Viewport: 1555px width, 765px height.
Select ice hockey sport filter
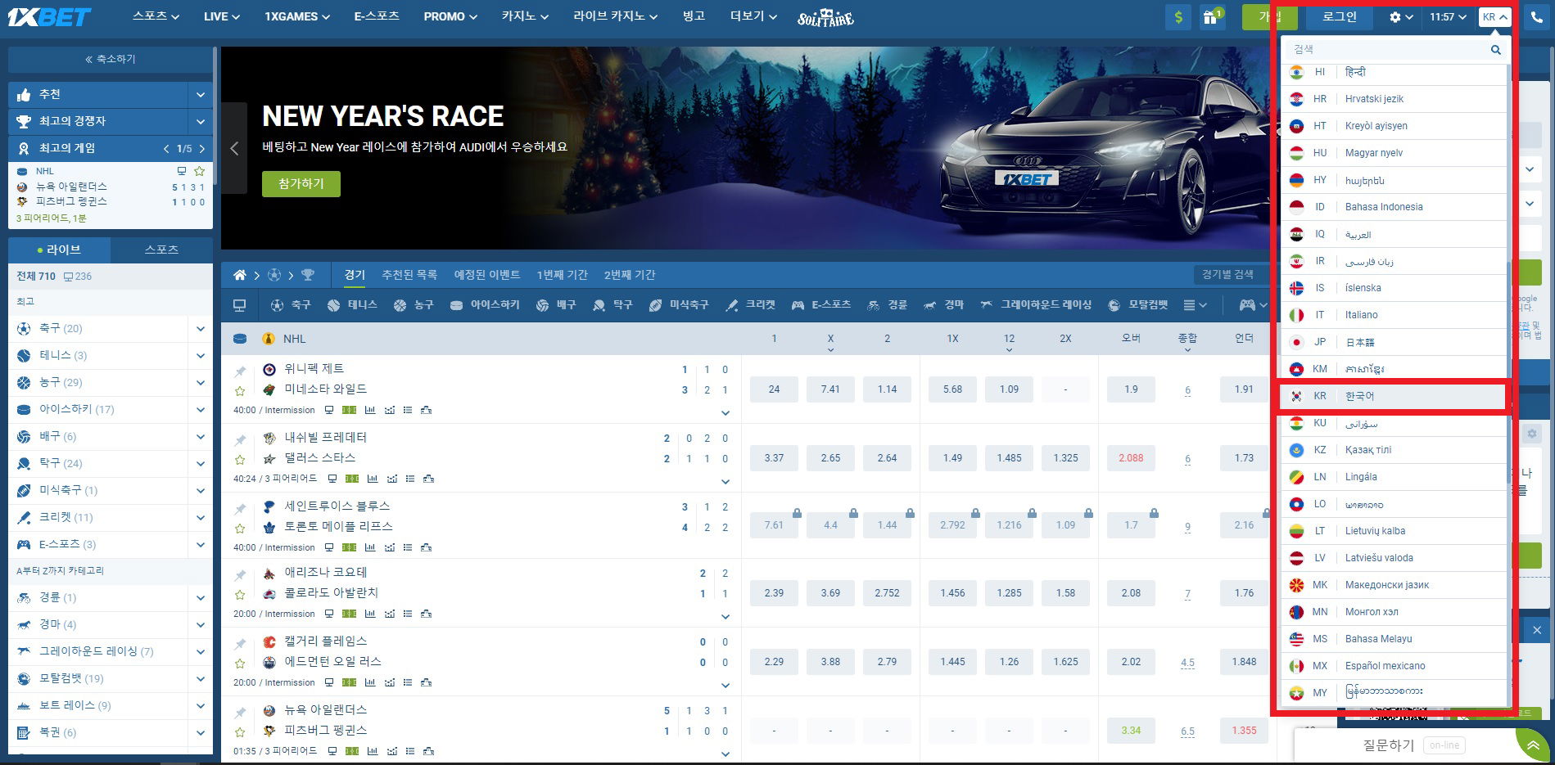(485, 305)
